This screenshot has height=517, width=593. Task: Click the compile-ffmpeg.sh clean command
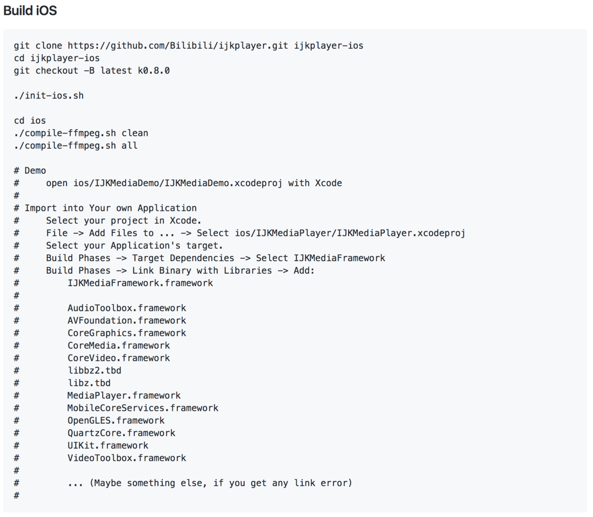point(81,133)
